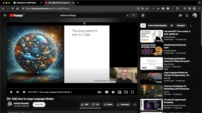Open the YouTube guide hamburger menu
This screenshot has width=202, height=113.
pos(5,15)
